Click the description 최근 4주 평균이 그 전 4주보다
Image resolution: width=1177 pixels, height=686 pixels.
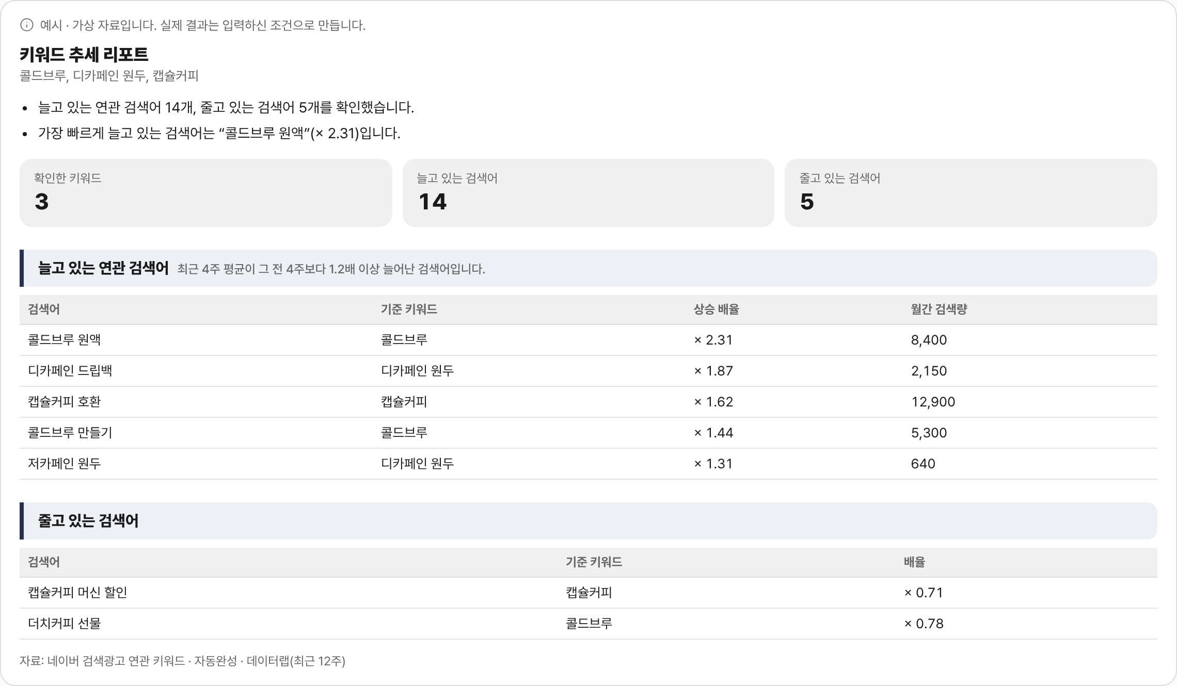coord(331,269)
